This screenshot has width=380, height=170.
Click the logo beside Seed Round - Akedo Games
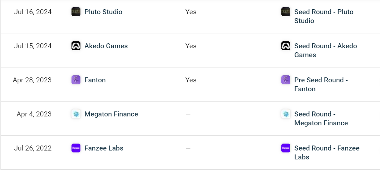coord(286,46)
